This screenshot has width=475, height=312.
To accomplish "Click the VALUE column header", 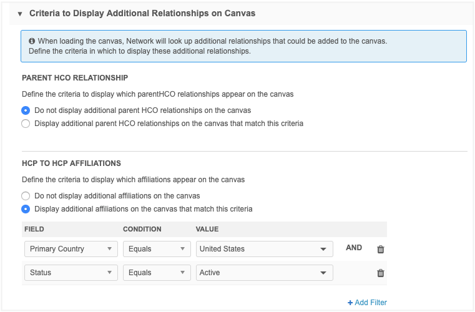I will [x=207, y=229].
